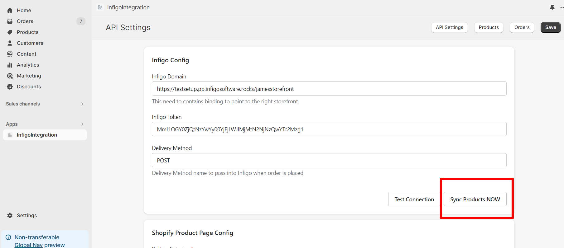Click the Analytics bar chart icon
Screen dimensions: 564x248
click(x=10, y=65)
